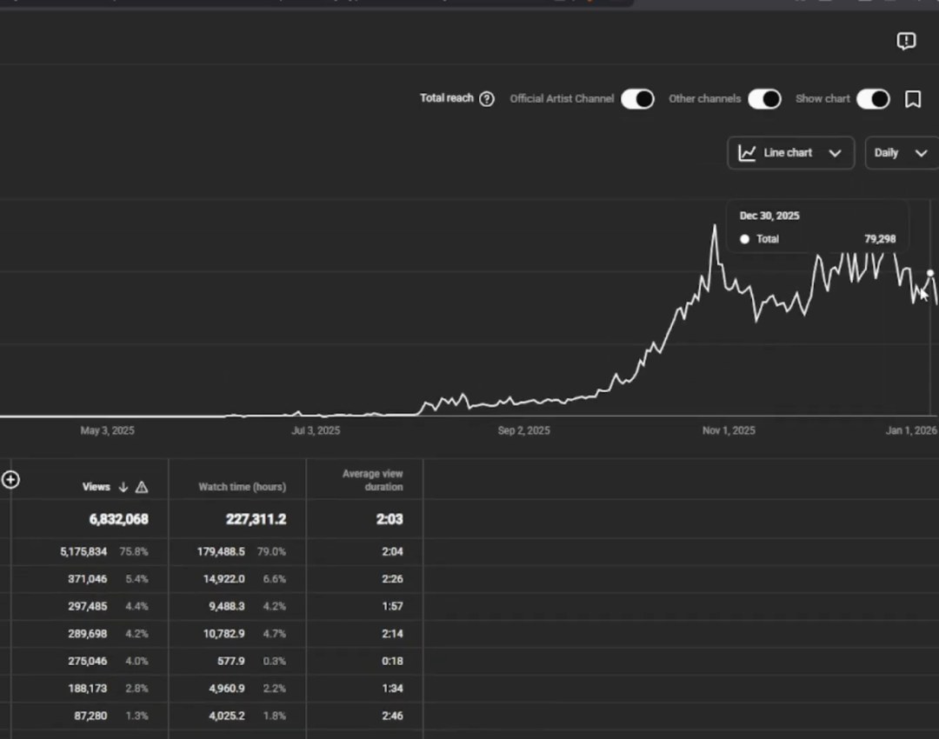Click the warning triangle beside Views
The image size is (939, 739).
(x=142, y=488)
